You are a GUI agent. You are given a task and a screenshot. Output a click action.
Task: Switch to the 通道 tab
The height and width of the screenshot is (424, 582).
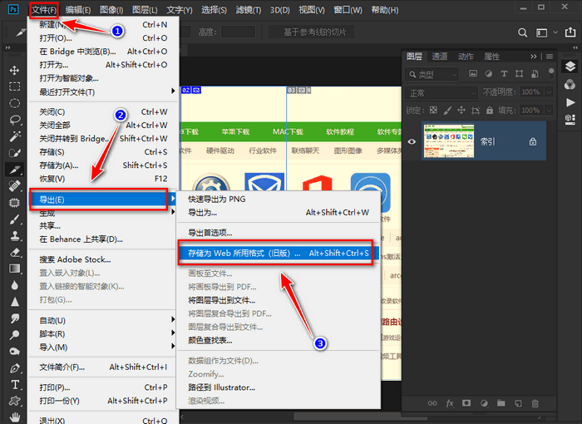[x=441, y=57]
